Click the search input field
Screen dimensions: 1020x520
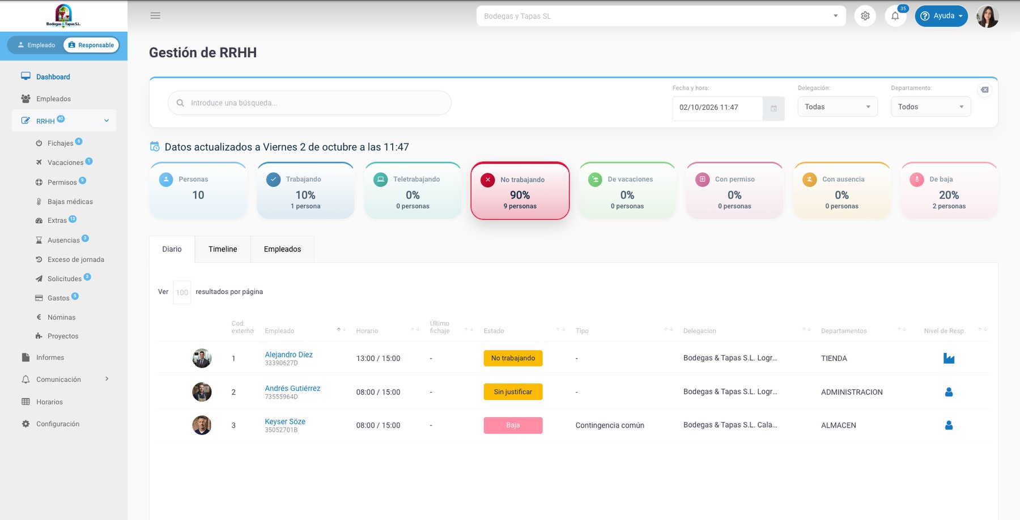click(309, 103)
